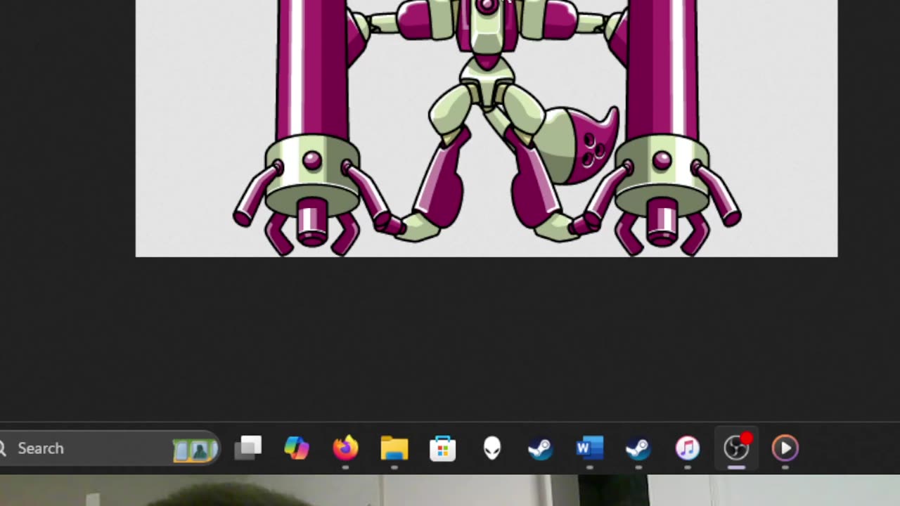Open the media player play-button icon

point(785,448)
